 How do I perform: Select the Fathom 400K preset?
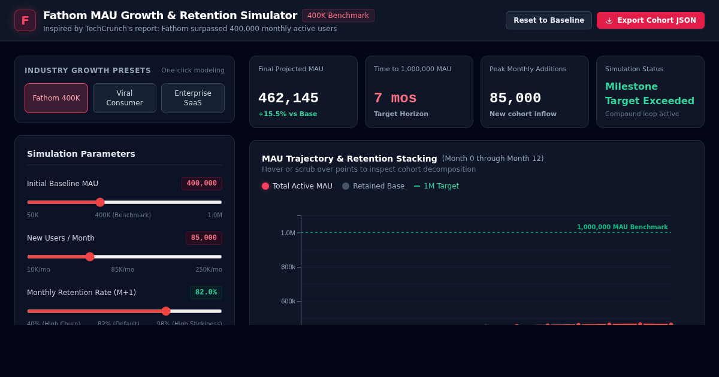point(56,98)
